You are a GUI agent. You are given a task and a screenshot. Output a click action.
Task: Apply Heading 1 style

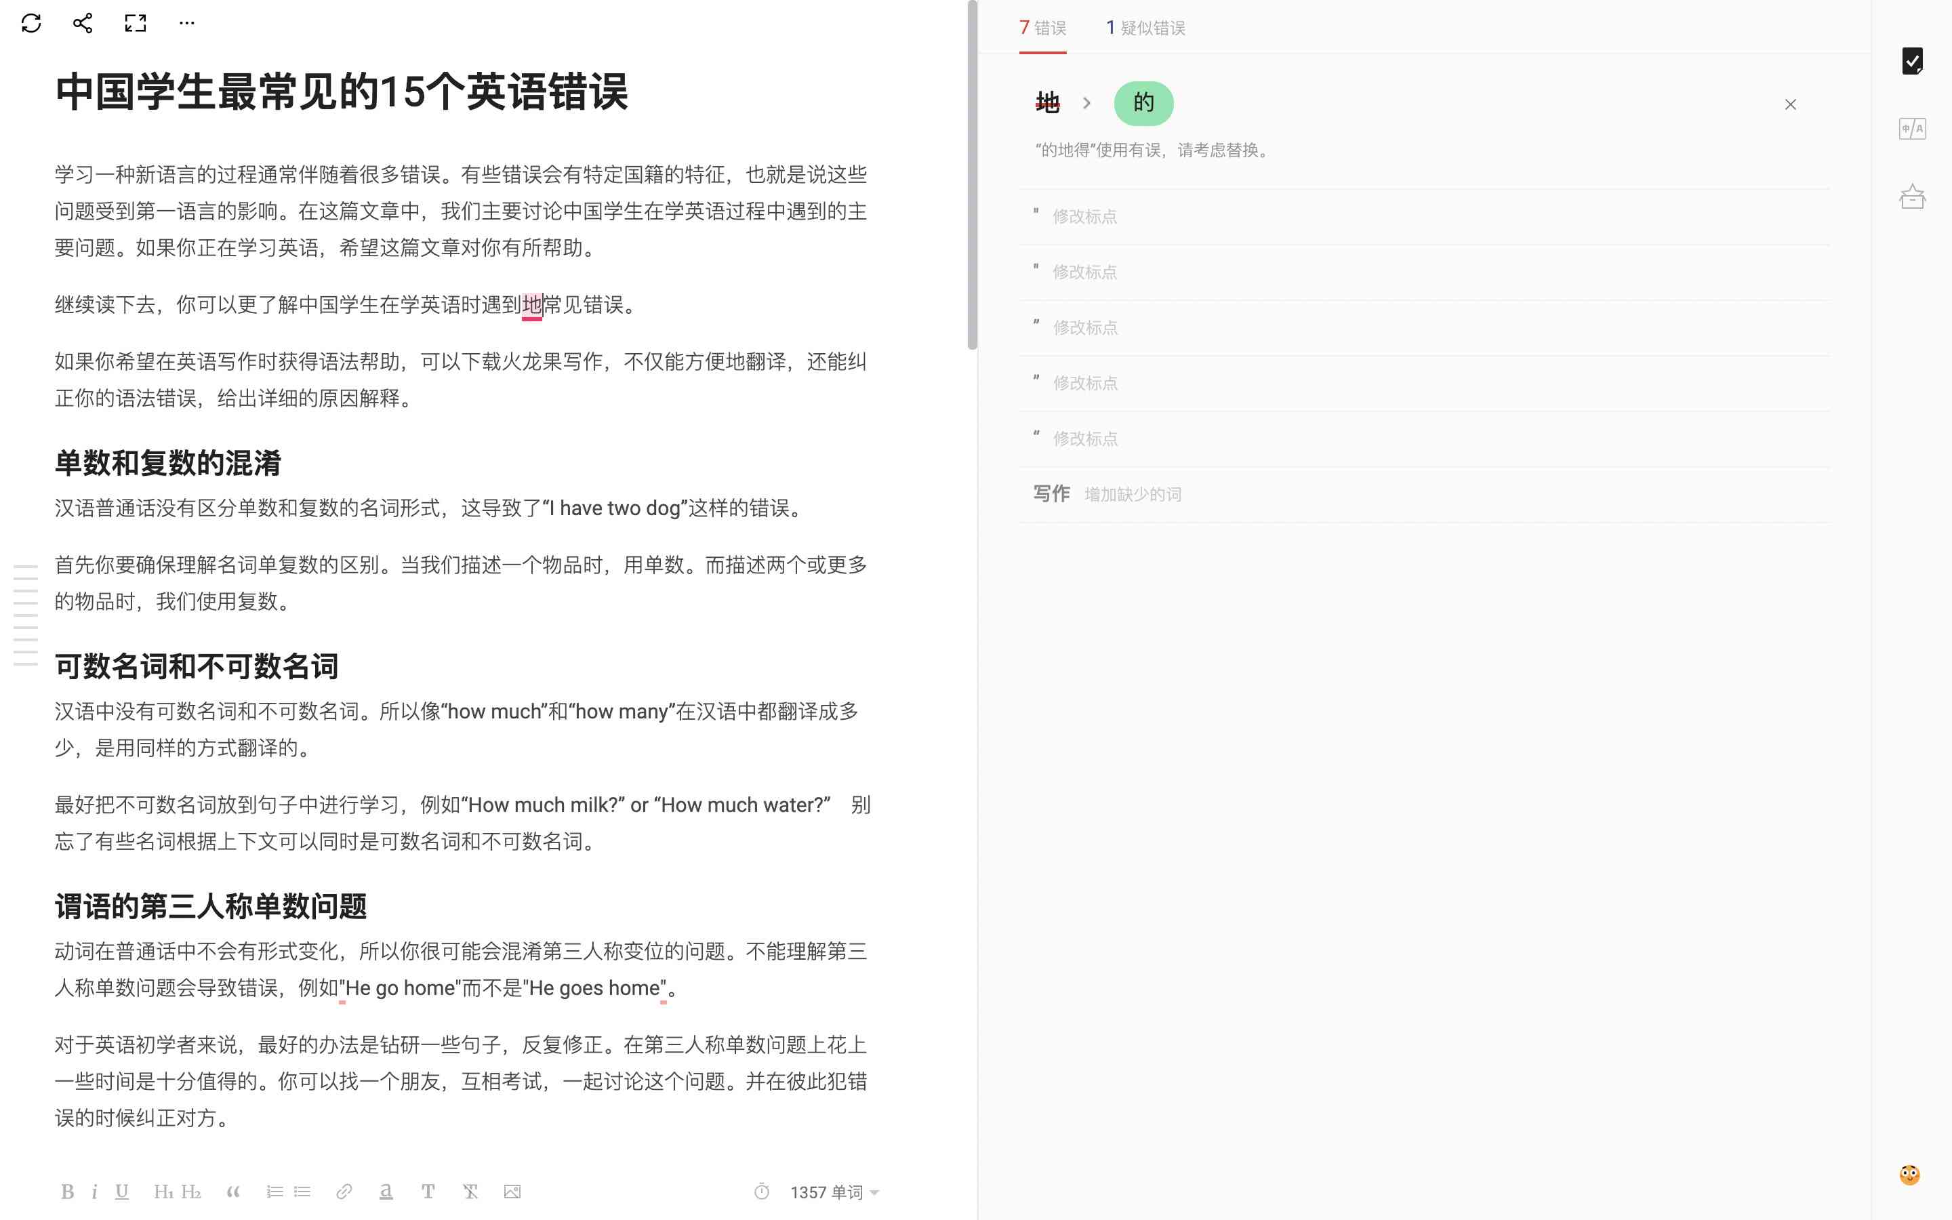(x=164, y=1192)
